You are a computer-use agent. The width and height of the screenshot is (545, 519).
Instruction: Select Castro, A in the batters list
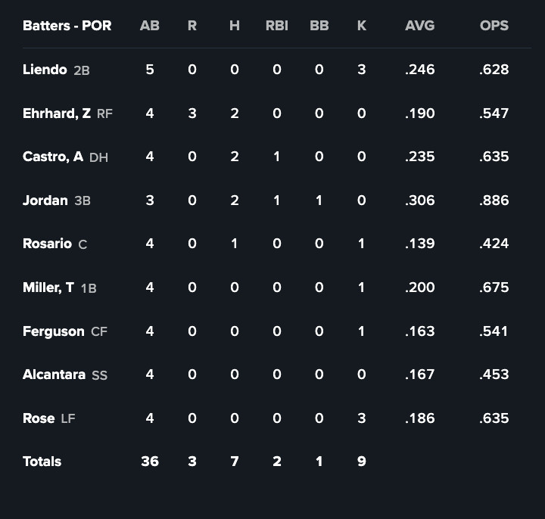(53, 157)
